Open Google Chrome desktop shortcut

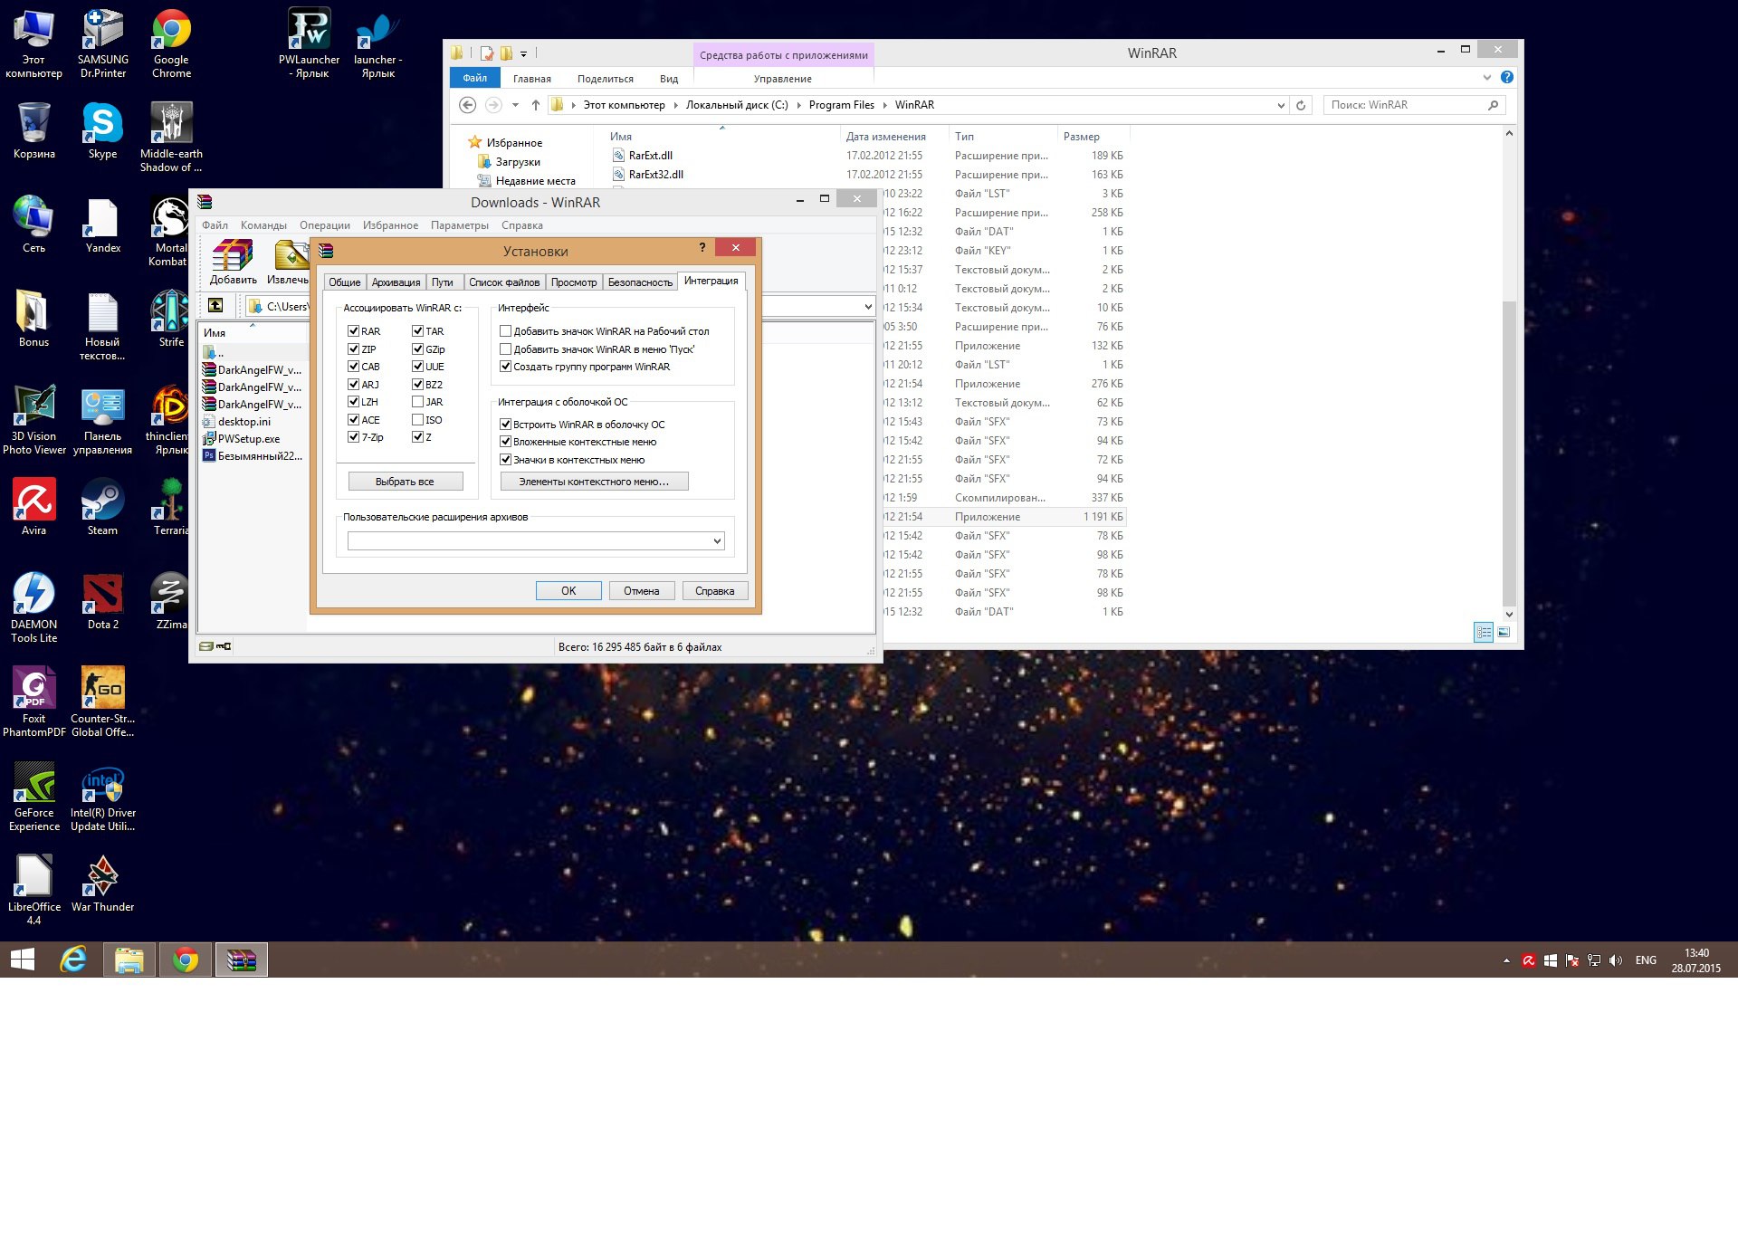tap(171, 43)
